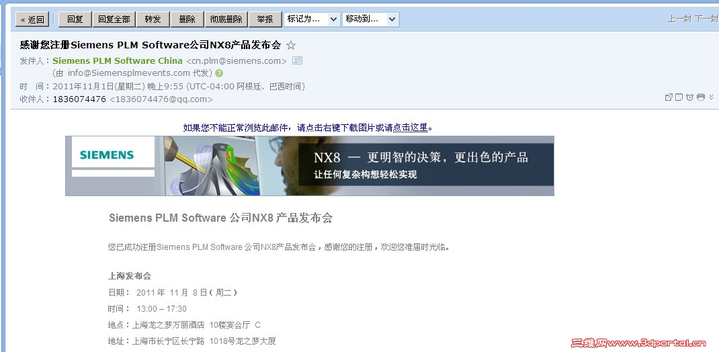The width and height of the screenshot is (719, 352).
Task: Click the SIEMENS NX8 banner image
Action: click(310, 166)
